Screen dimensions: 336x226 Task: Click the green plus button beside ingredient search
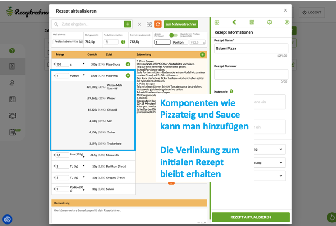[x=128, y=24]
